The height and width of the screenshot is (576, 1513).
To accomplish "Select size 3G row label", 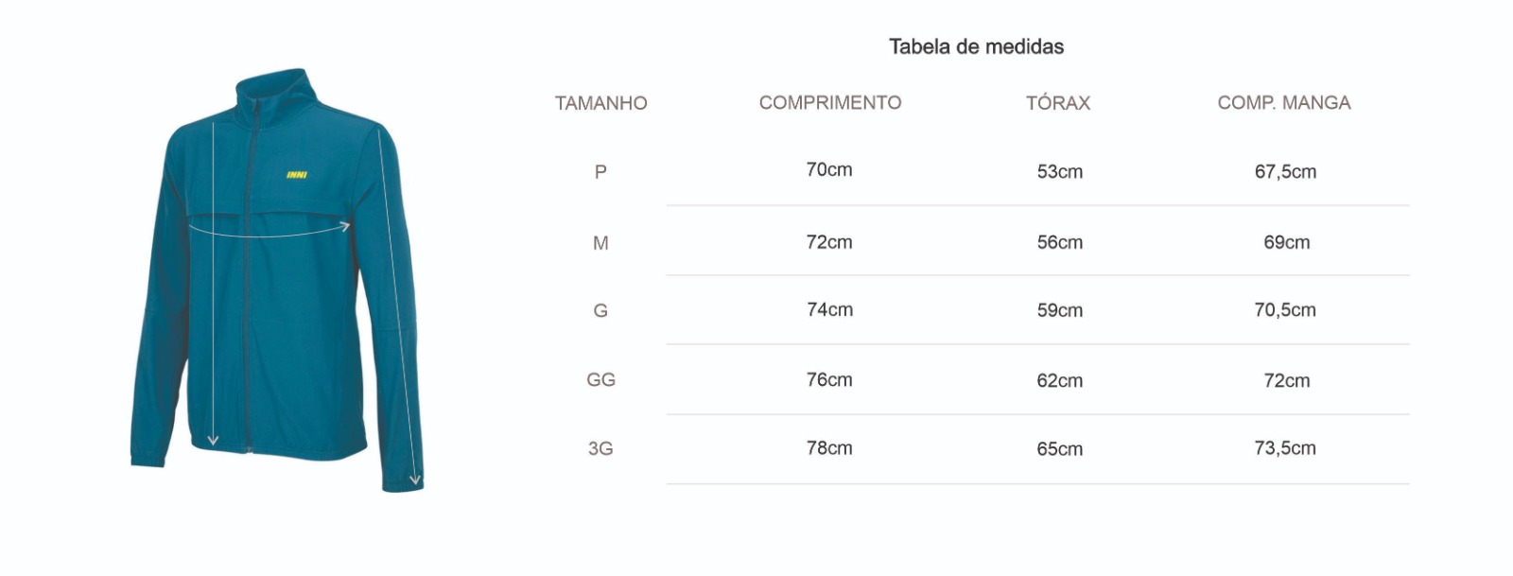I will (600, 449).
